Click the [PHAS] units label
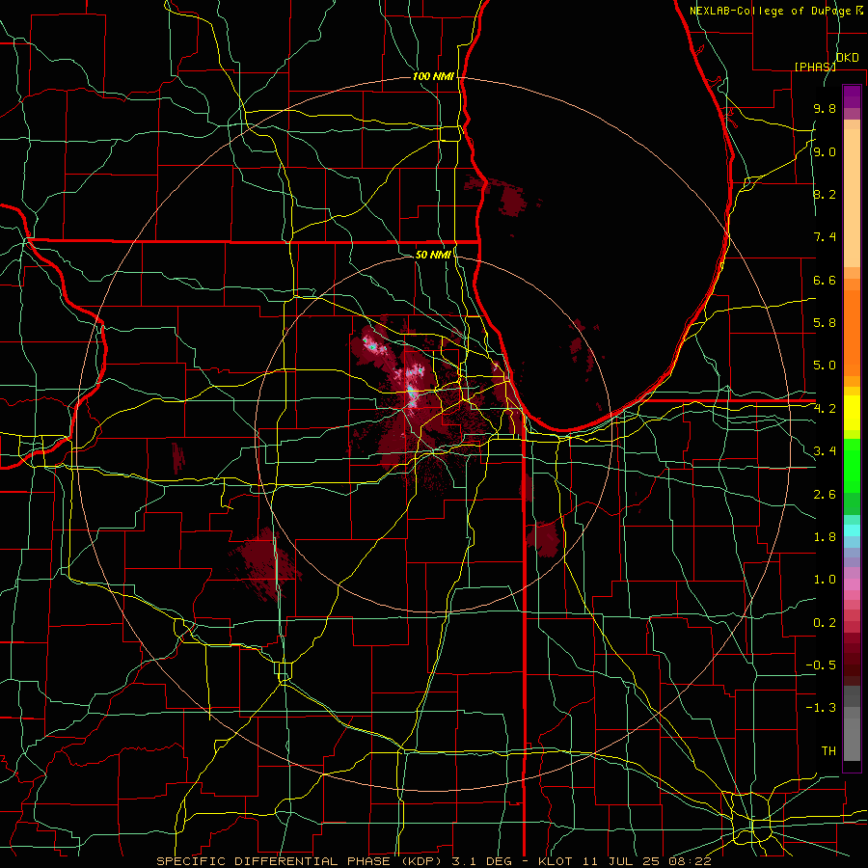This screenshot has width=868, height=868. pyautogui.click(x=815, y=67)
